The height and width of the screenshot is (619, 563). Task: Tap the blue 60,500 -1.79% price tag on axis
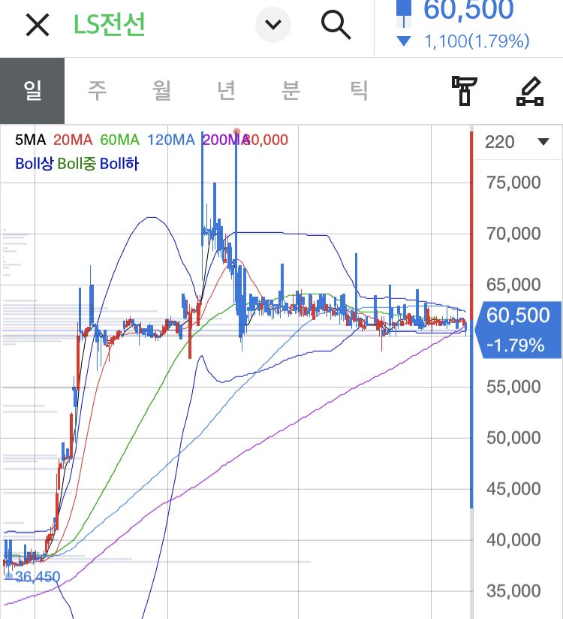tap(518, 329)
